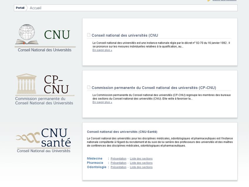Open Liste des sections for Médecine
The image size is (249, 187).
pyautogui.click(x=141, y=159)
